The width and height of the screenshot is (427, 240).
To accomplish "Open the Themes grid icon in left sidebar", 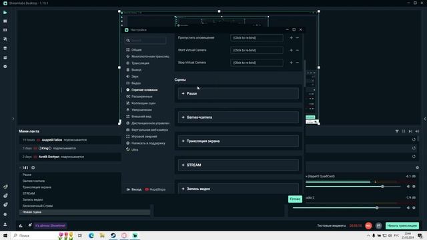I will 5,21.
